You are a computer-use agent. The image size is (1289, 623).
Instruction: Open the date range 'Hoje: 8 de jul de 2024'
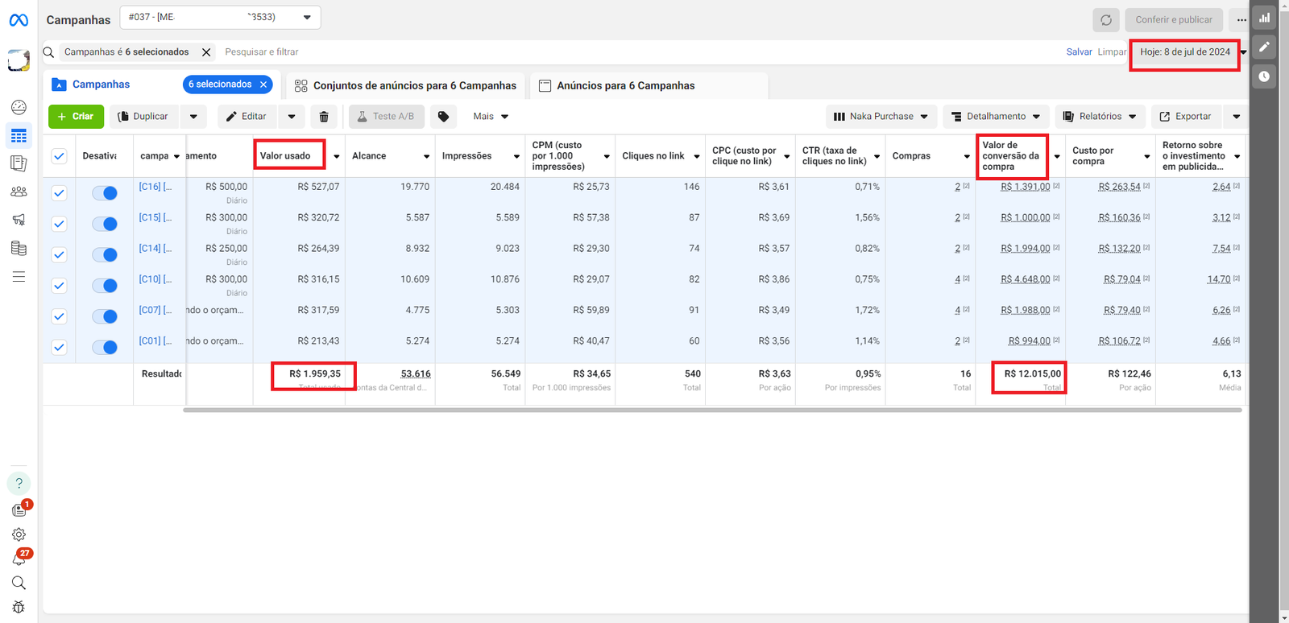point(1184,52)
